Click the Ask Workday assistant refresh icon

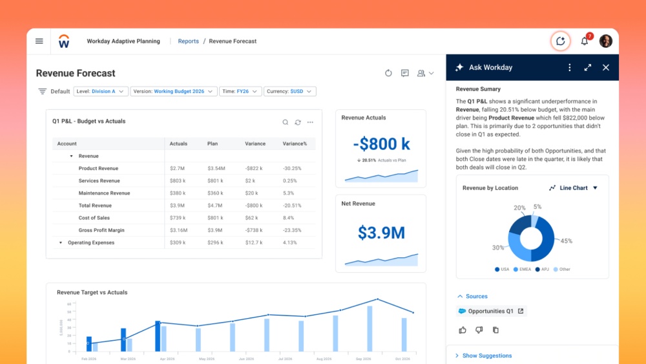(x=560, y=41)
